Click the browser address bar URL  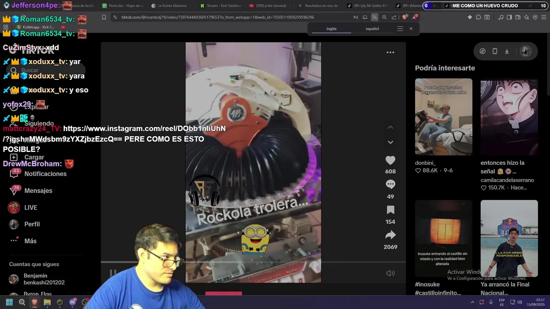tap(217, 17)
